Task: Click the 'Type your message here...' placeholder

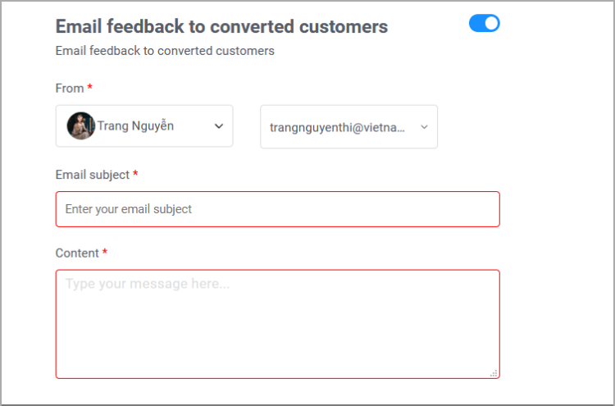Action: [x=148, y=284]
